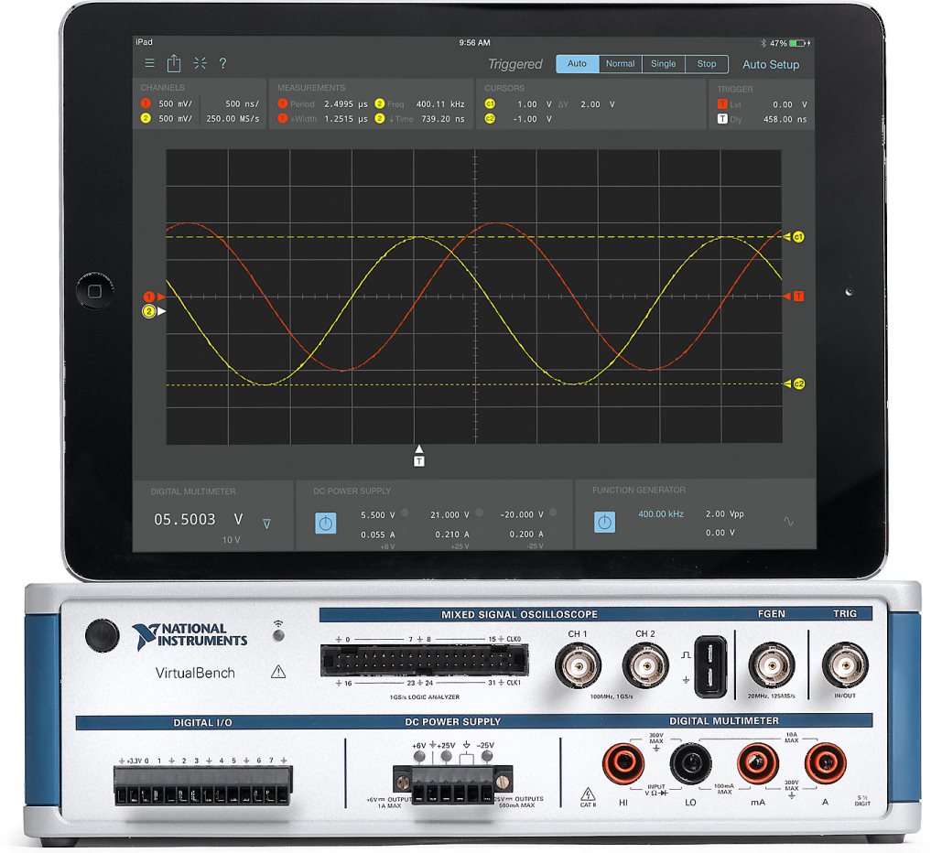The height and width of the screenshot is (853, 942).
Task: Select the C1 cursor marker on graph edge
Action: (797, 237)
